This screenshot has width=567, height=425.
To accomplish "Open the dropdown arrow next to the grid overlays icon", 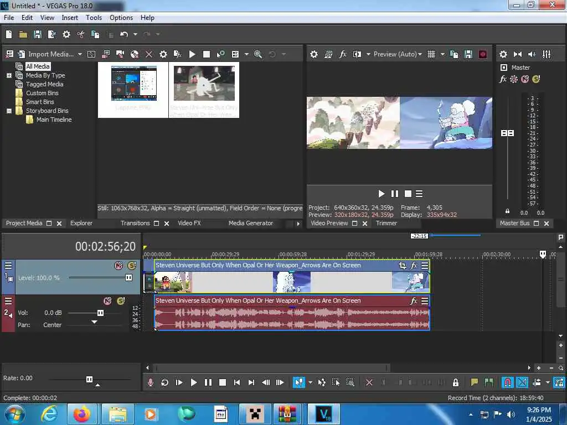I will [x=442, y=54].
